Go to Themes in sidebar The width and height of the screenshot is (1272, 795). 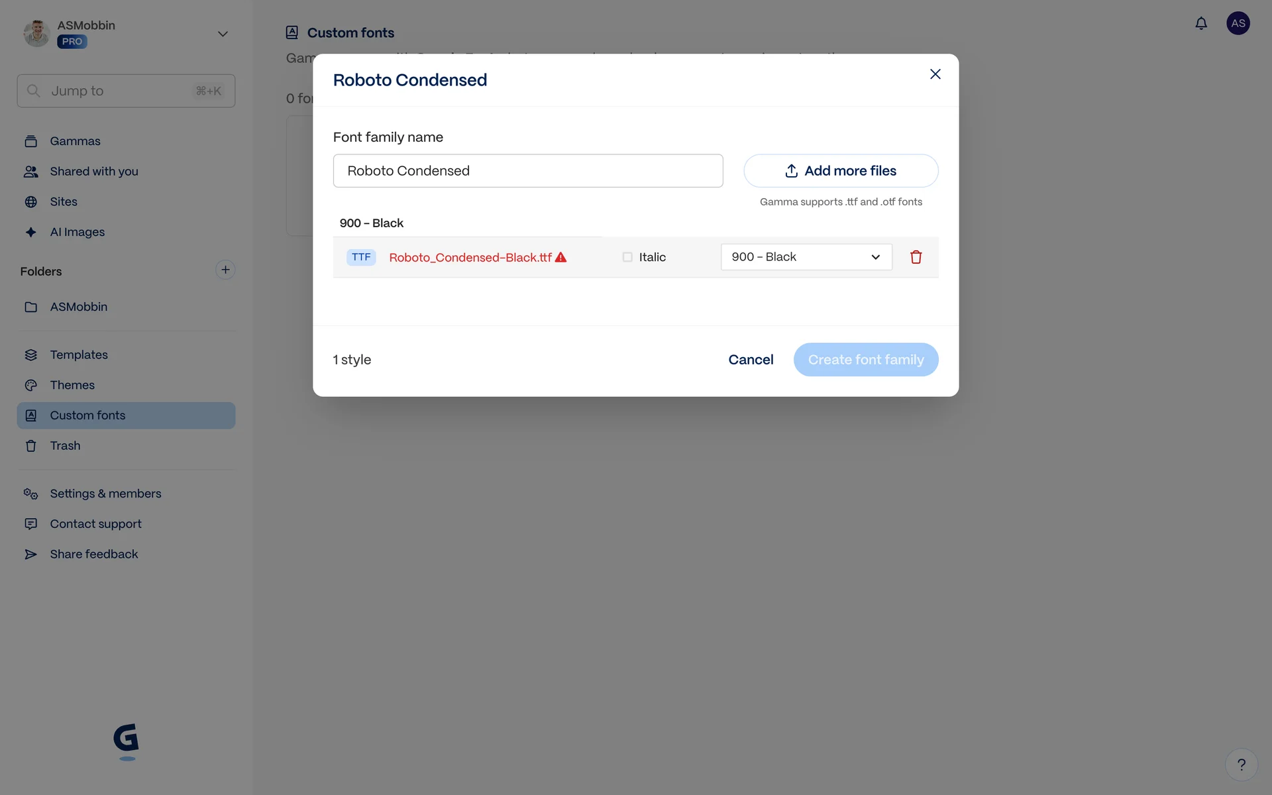pyautogui.click(x=72, y=385)
